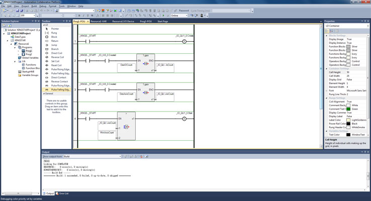This screenshot has height=201, width=371.
Task: Open the Tools menu
Action: [x=61, y=6]
